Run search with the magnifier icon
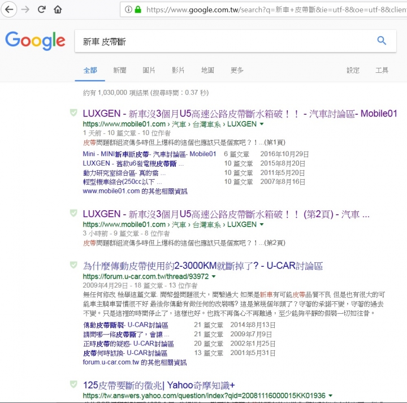This screenshot has height=403, width=407. [382, 41]
